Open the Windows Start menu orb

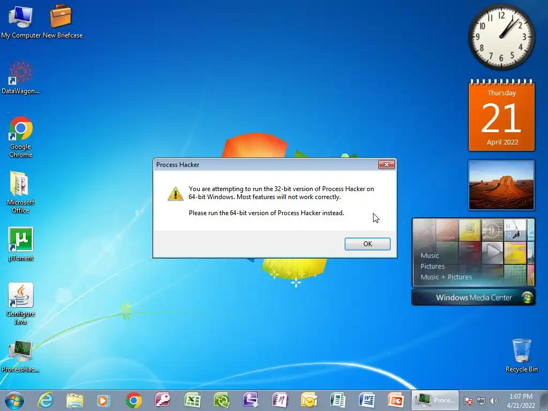click(14, 400)
